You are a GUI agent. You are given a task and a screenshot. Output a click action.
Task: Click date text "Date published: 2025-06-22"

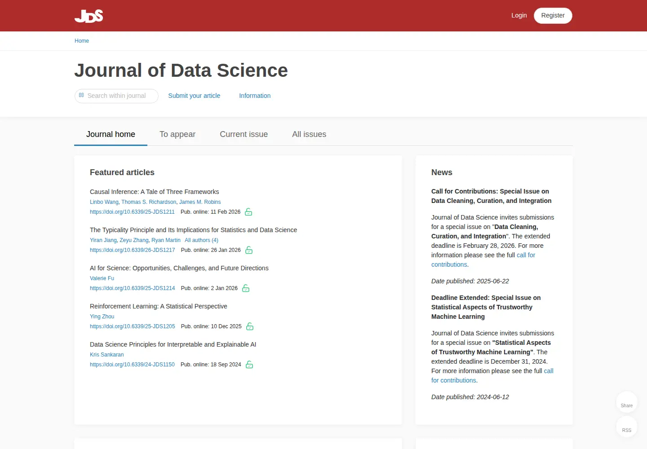tap(470, 281)
